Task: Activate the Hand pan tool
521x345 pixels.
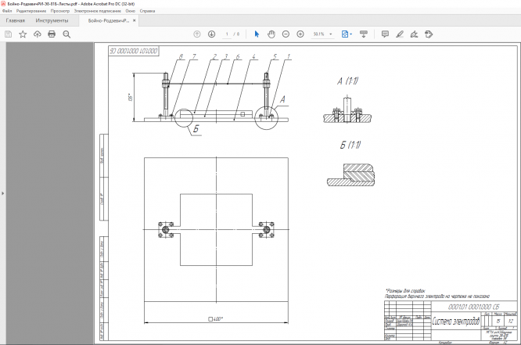Action: click(x=271, y=34)
